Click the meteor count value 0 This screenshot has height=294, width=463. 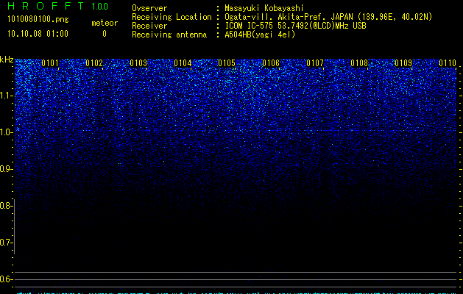105,34
